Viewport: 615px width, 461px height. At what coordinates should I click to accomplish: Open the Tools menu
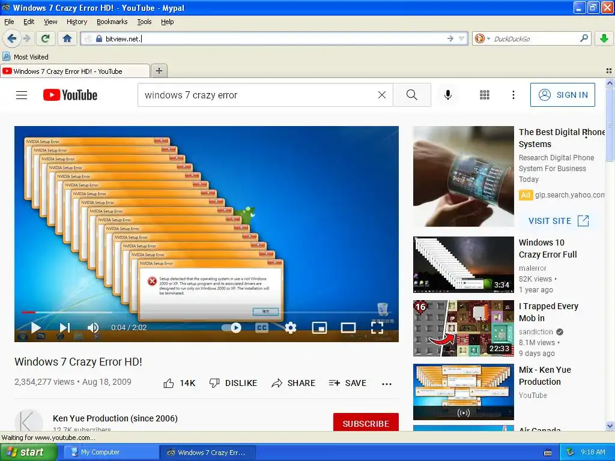point(144,22)
